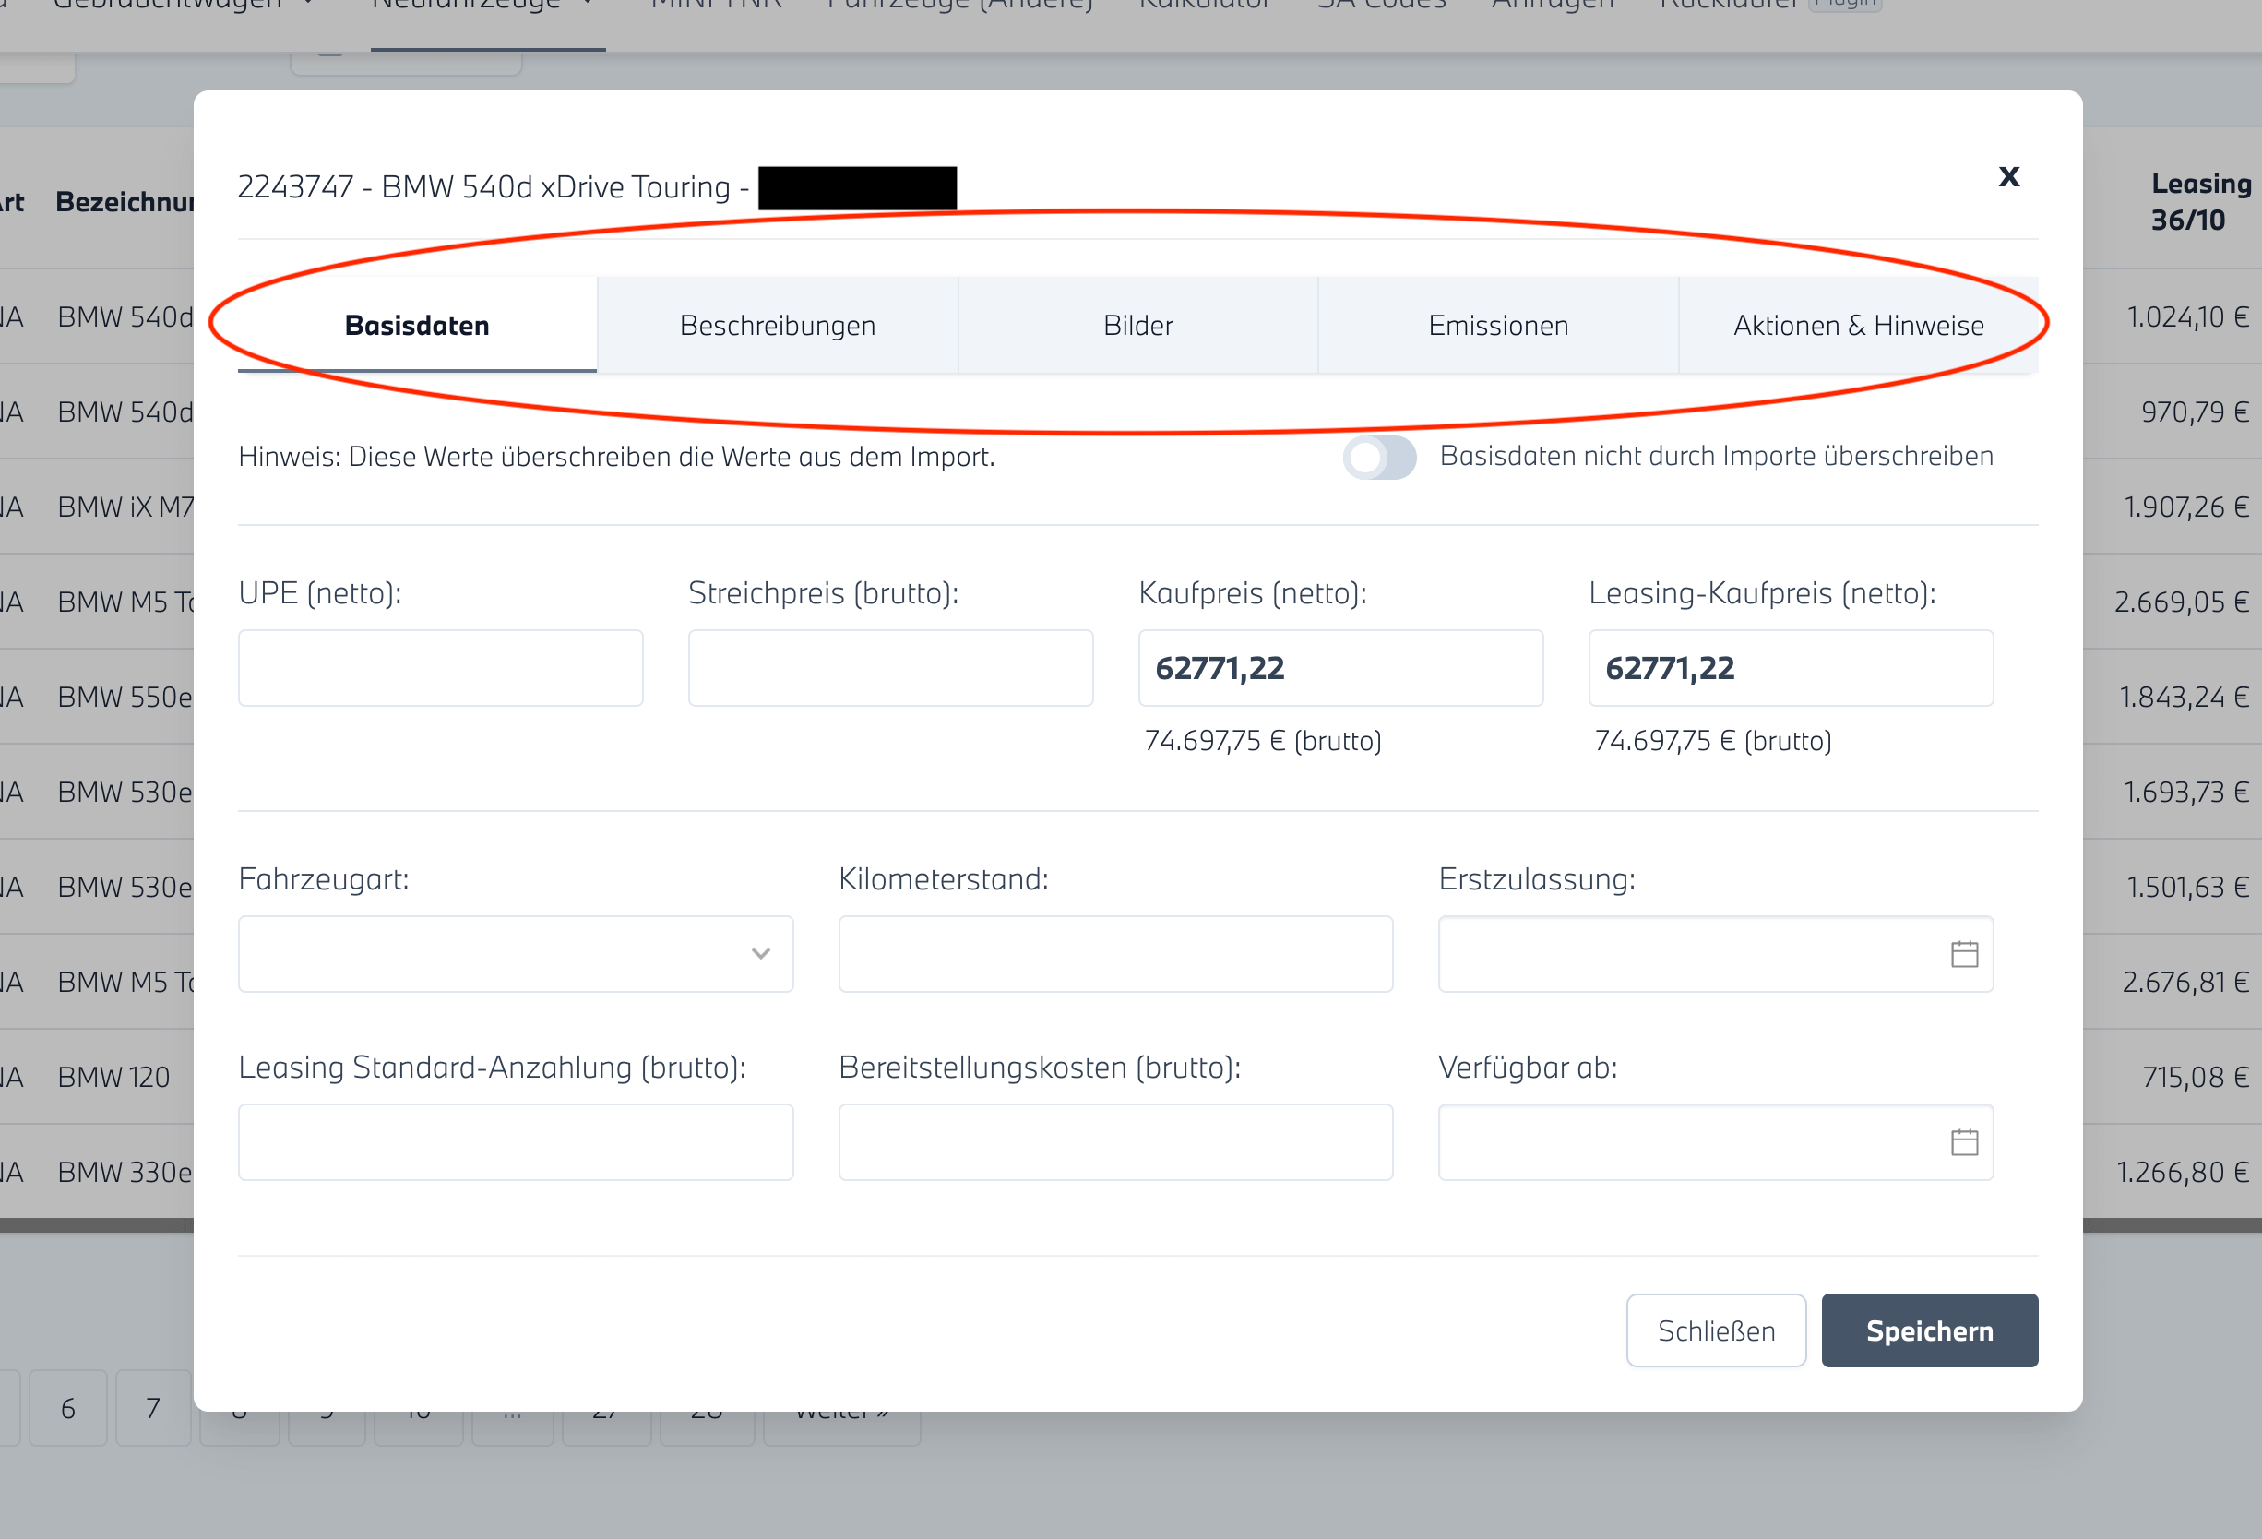Go to the Aktionen & Hinweise tab
2262x1539 pixels.
[x=1857, y=325]
